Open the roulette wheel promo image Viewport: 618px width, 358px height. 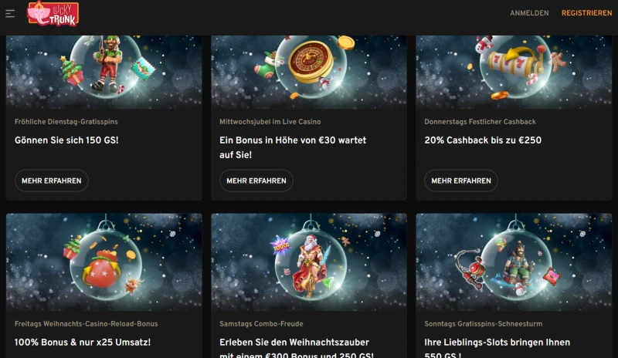(x=309, y=72)
